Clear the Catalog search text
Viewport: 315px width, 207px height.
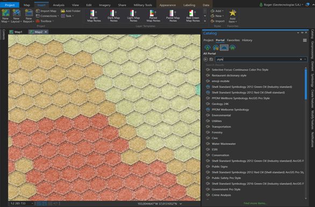300,59
